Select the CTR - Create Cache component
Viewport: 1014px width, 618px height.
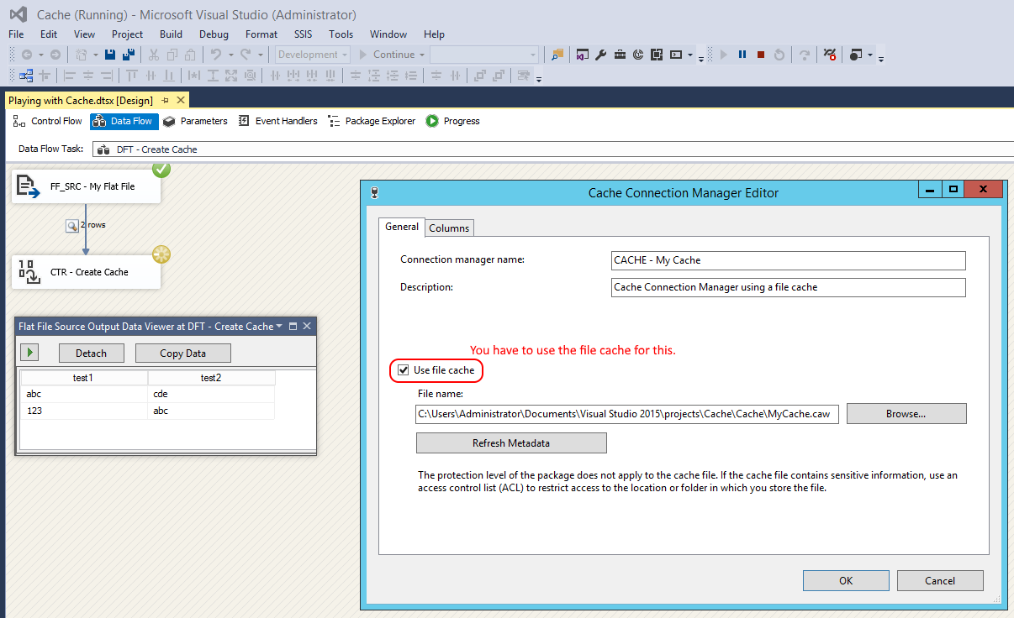pyautogui.click(x=86, y=272)
